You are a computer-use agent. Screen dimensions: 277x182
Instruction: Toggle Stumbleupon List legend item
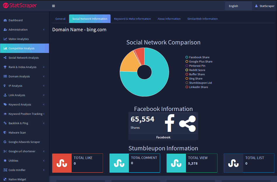click(x=199, y=83)
